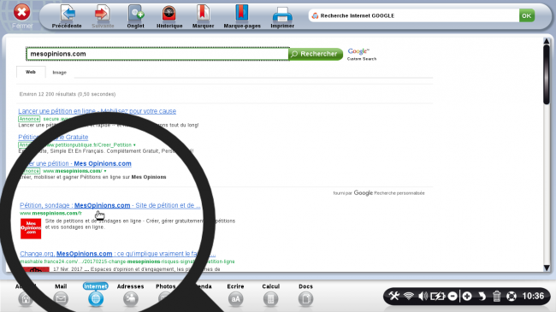
Task: Open 'Lancer une pétition en ligne' ad link
Action: tap(98, 111)
